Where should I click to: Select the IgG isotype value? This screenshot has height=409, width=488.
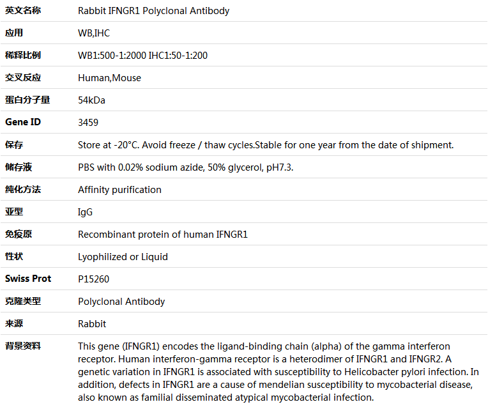(85, 212)
